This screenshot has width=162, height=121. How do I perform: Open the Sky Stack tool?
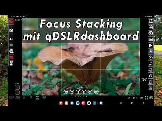151,70
